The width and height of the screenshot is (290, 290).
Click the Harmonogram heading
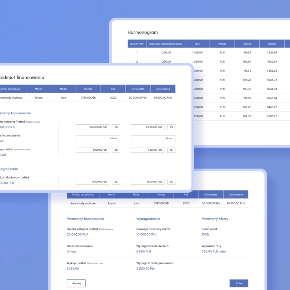click(x=142, y=32)
